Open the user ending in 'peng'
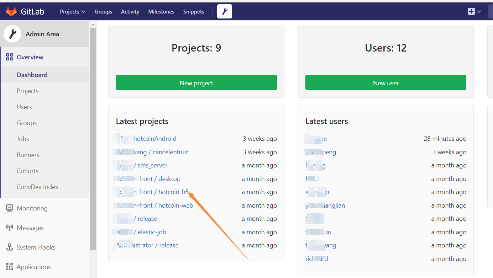This screenshot has height=278, width=493. pyautogui.click(x=321, y=152)
